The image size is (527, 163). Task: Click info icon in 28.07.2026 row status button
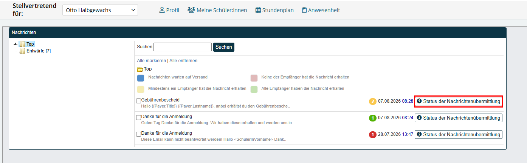[419, 134]
